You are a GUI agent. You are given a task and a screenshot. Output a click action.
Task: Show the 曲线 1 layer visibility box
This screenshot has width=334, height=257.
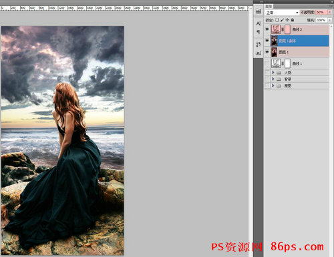click(x=267, y=63)
